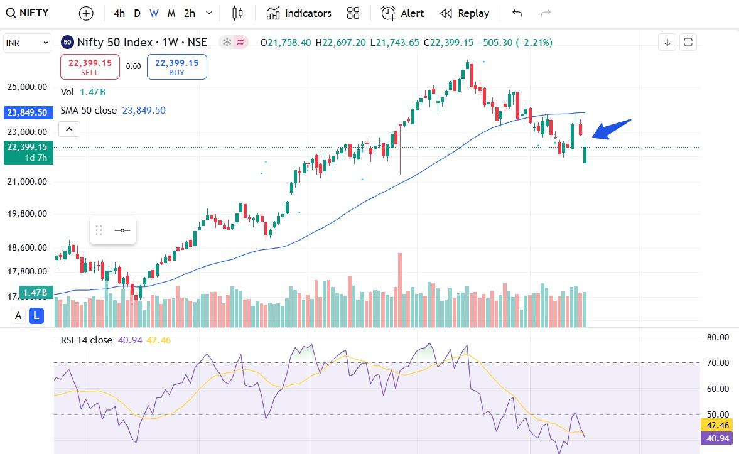Expand the timeframe interval dropdown arrow

coord(209,13)
